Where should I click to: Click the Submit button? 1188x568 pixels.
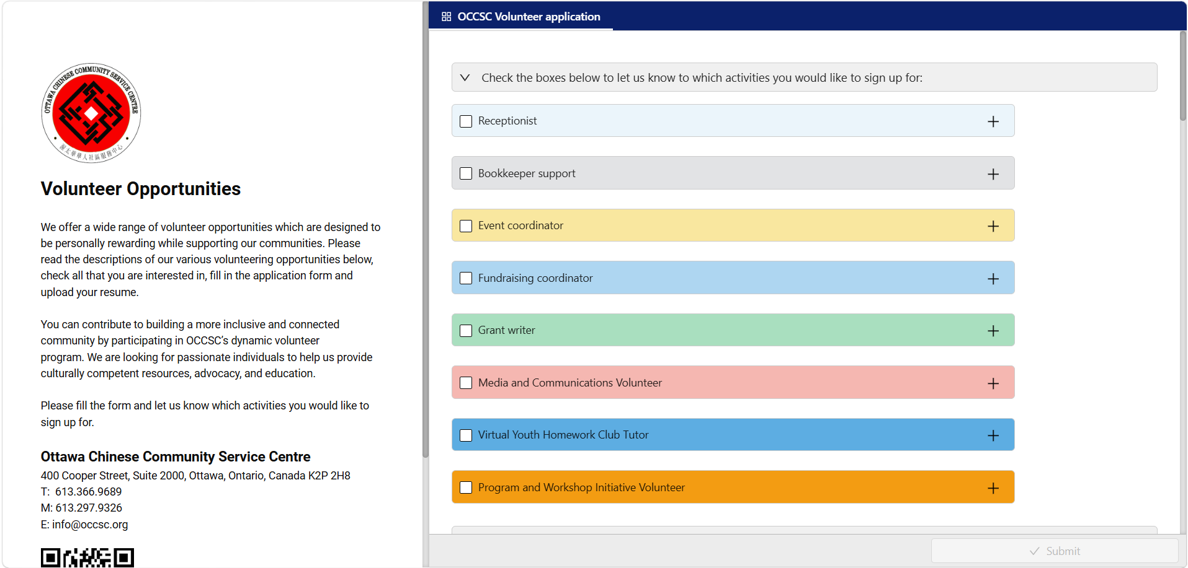(x=1055, y=551)
